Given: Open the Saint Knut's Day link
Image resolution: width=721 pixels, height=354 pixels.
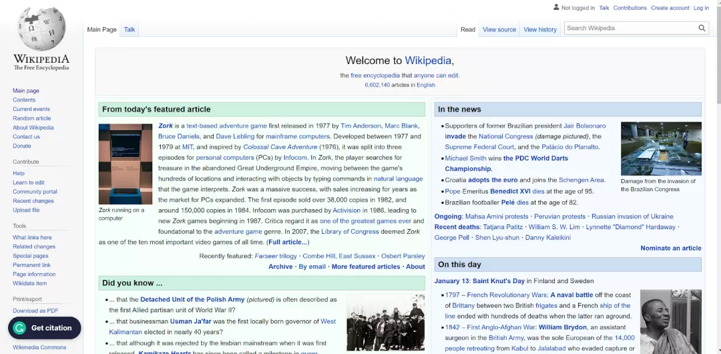Looking at the screenshot, I should [x=499, y=281].
